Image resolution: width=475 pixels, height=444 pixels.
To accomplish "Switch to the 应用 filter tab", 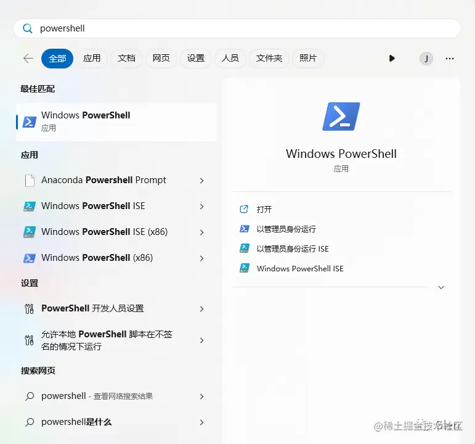I will point(92,58).
